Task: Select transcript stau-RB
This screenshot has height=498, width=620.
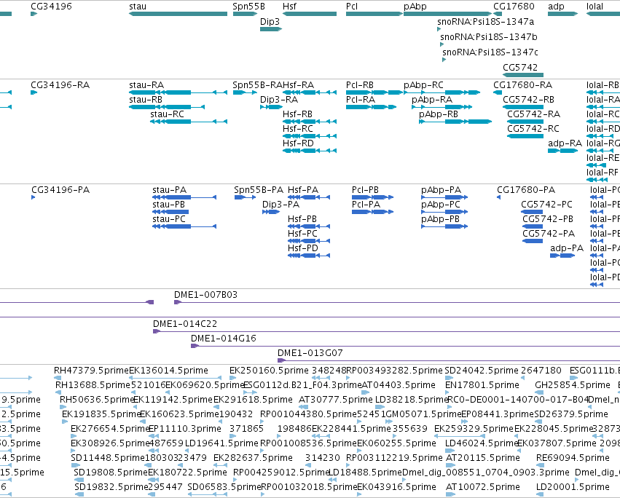Action: pos(146,100)
